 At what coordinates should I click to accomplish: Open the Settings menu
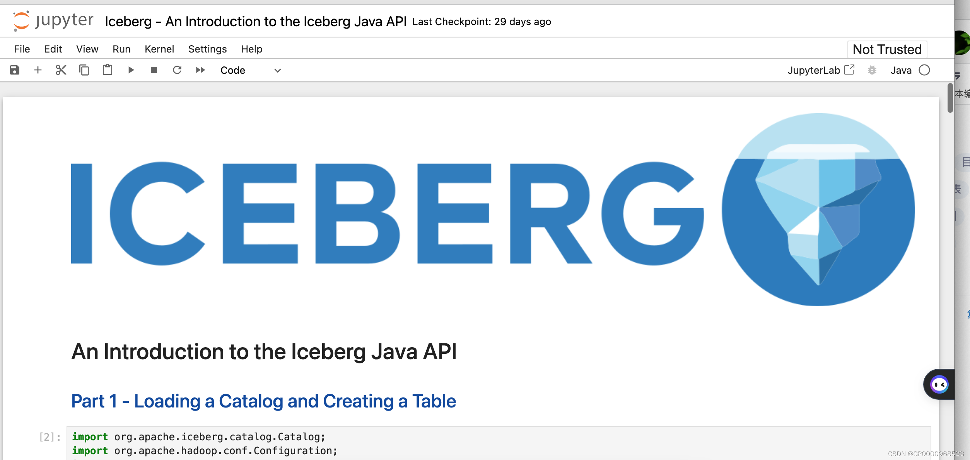click(207, 49)
